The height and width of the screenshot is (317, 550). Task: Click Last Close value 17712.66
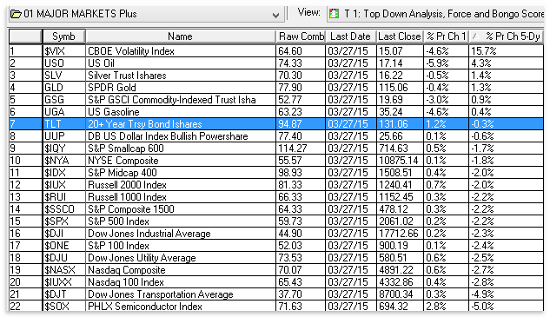pos(400,234)
